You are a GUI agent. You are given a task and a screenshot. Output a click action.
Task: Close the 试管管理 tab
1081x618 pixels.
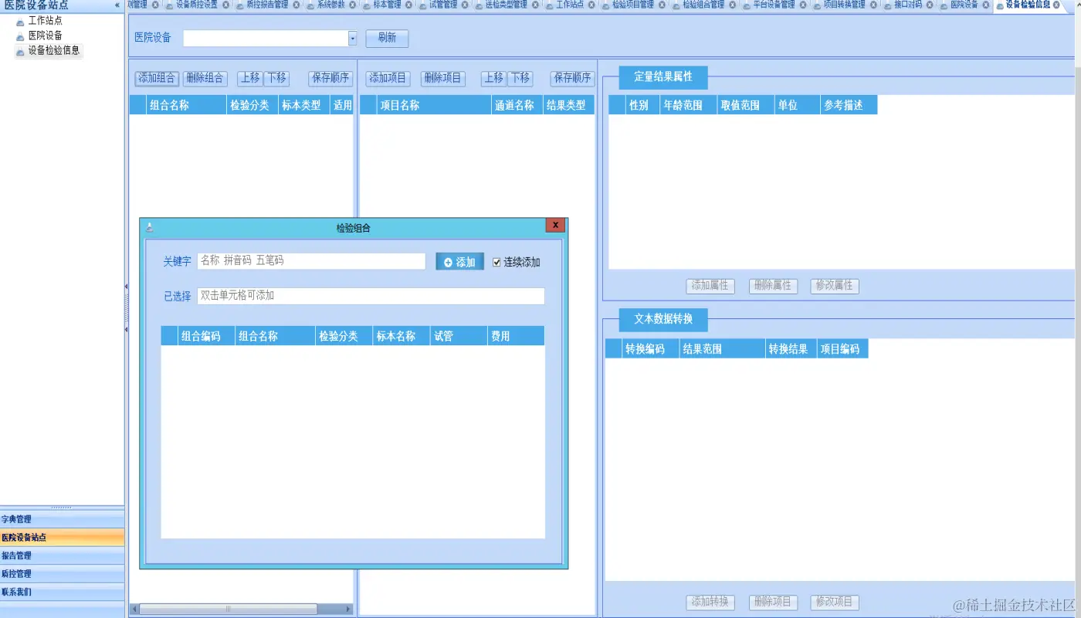466,5
